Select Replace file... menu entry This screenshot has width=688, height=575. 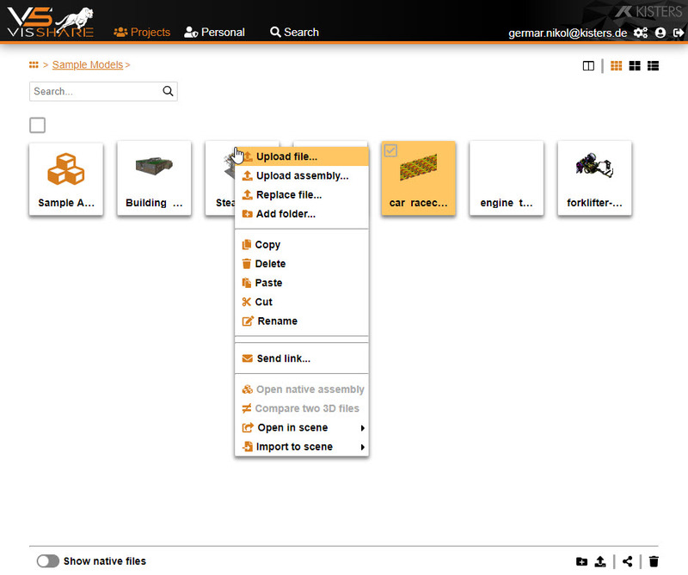(x=302, y=195)
